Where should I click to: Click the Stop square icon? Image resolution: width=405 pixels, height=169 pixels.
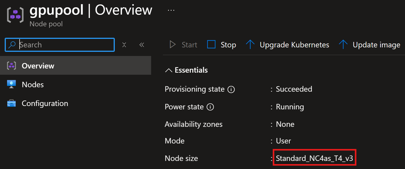pyautogui.click(x=211, y=44)
